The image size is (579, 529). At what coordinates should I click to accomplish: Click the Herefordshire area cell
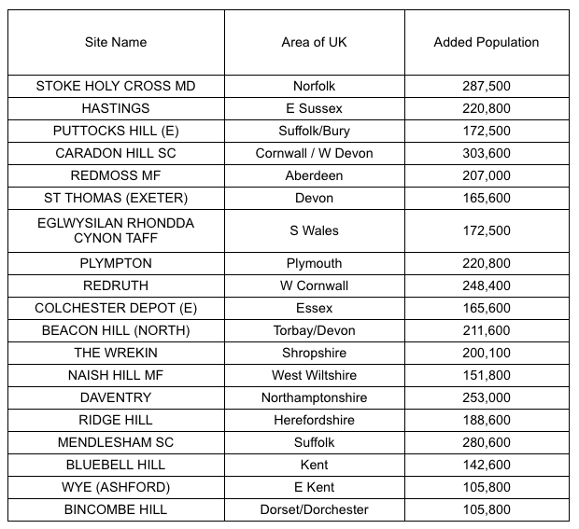314,420
